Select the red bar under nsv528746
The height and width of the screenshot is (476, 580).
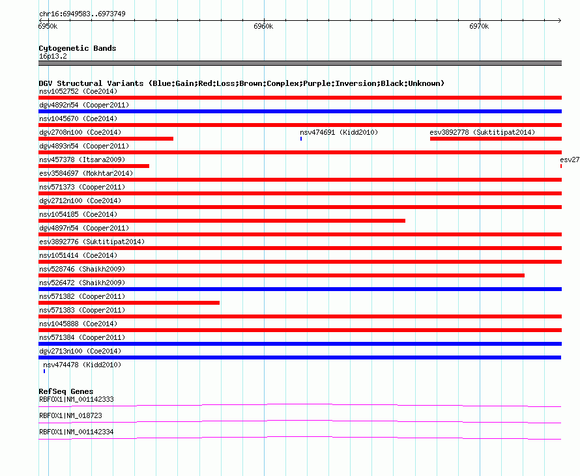[282, 275]
